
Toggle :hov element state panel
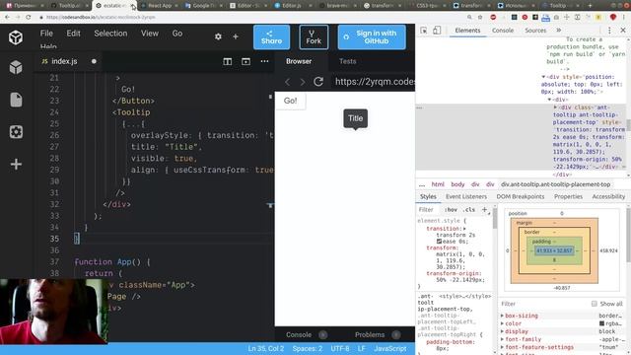pyautogui.click(x=451, y=209)
